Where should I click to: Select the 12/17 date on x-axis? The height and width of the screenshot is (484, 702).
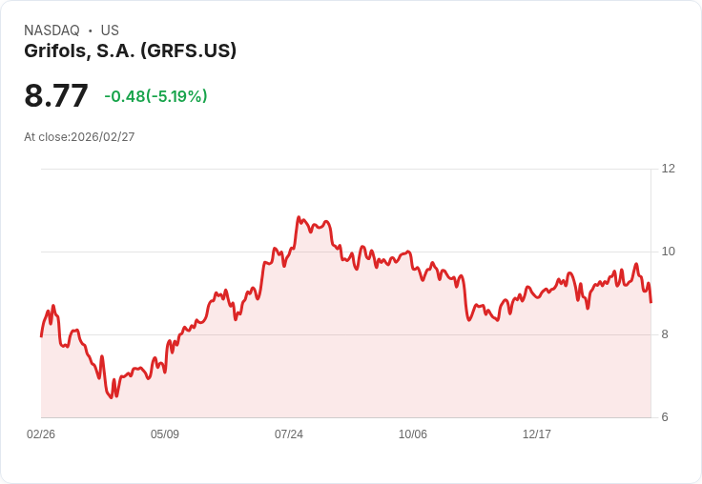537,434
